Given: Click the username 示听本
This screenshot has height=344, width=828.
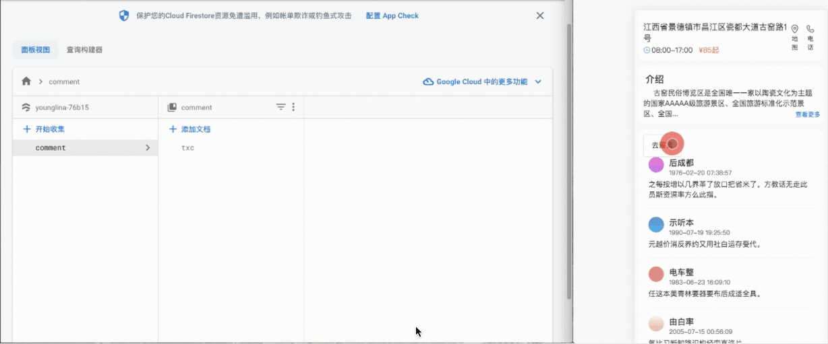Looking at the screenshot, I should click(681, 222).
